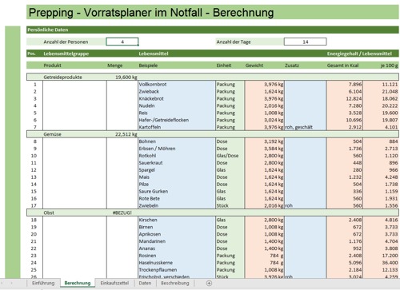Select the Kartoffeln cell
Image resolution: width=400 pixels, height=290 pixels.
pyautogui.click(x=177, y=127)
